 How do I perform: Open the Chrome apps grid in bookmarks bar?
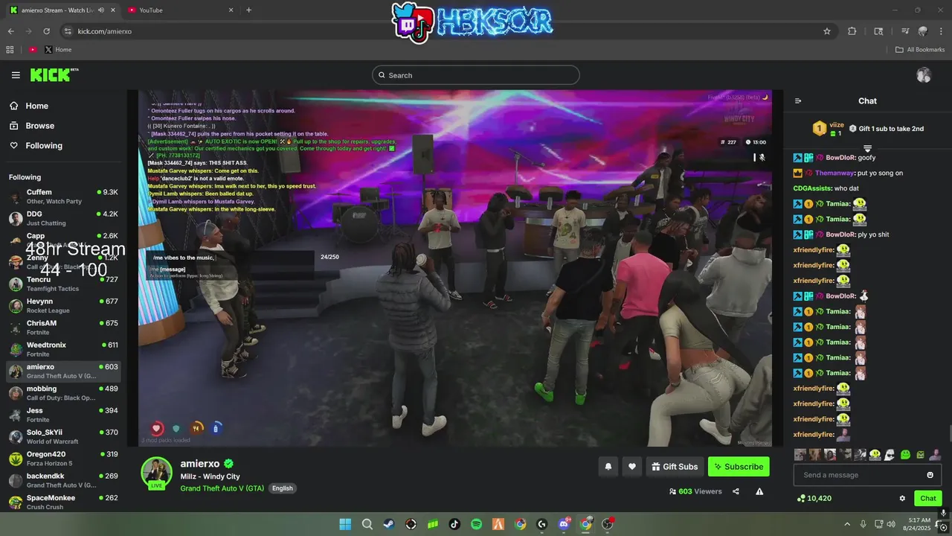point(10,50)
